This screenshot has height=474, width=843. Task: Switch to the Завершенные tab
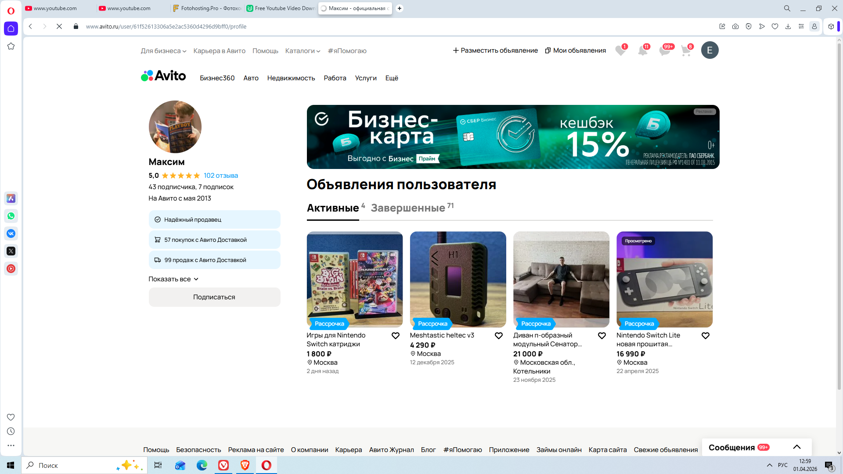408,208
